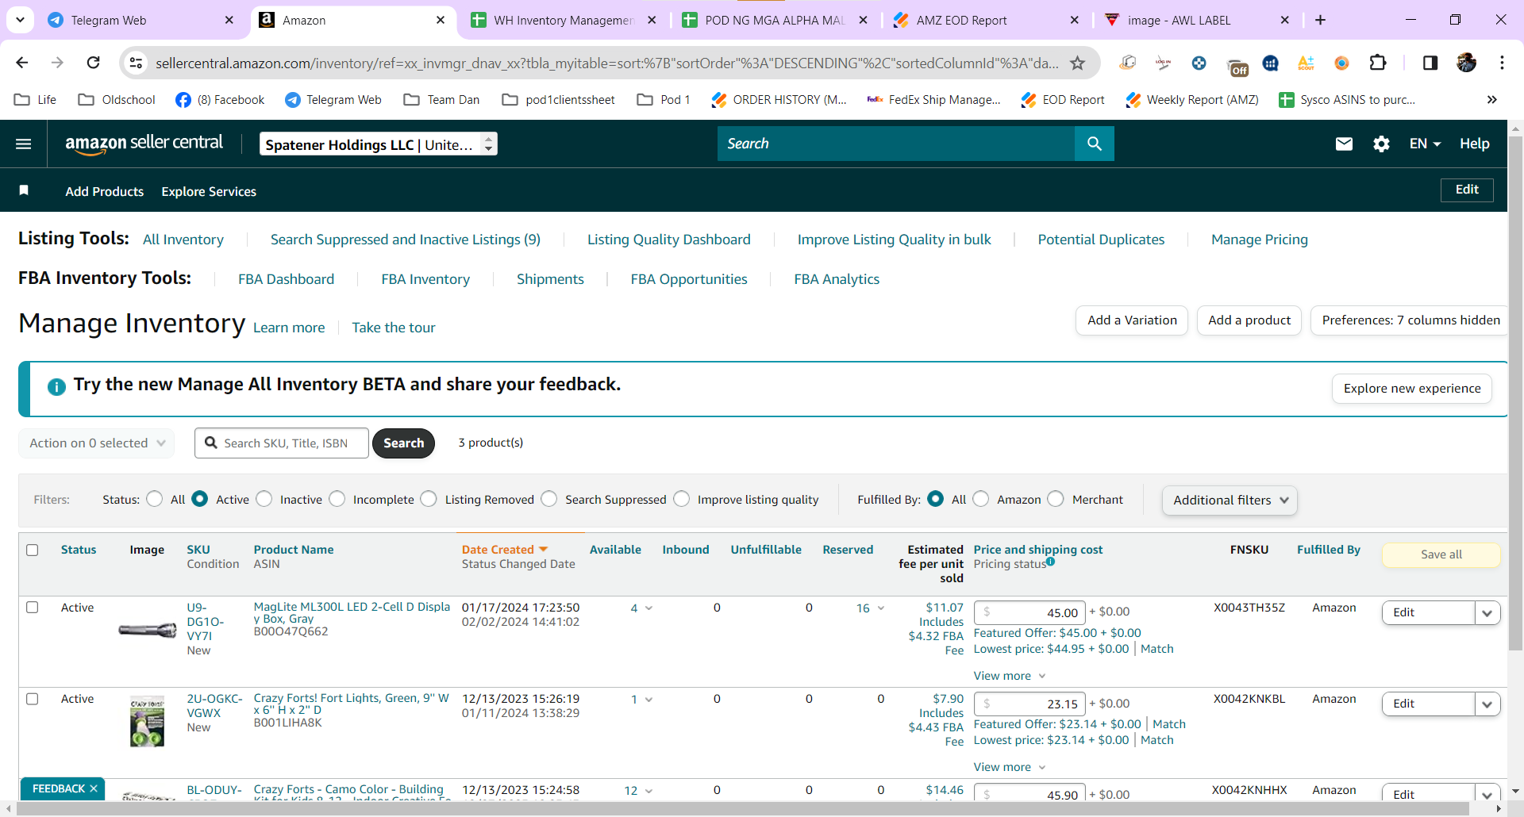Image resolution: width=1524 pixels, height=817 pixels.
Task: Click the Add a Variation button
Action: click(1133, 320)
